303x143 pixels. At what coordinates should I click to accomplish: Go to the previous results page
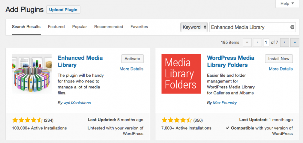coord(258,43)
